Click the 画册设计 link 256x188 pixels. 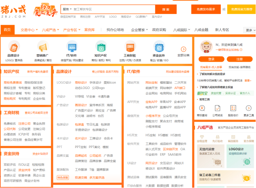[x=81, y=105]
